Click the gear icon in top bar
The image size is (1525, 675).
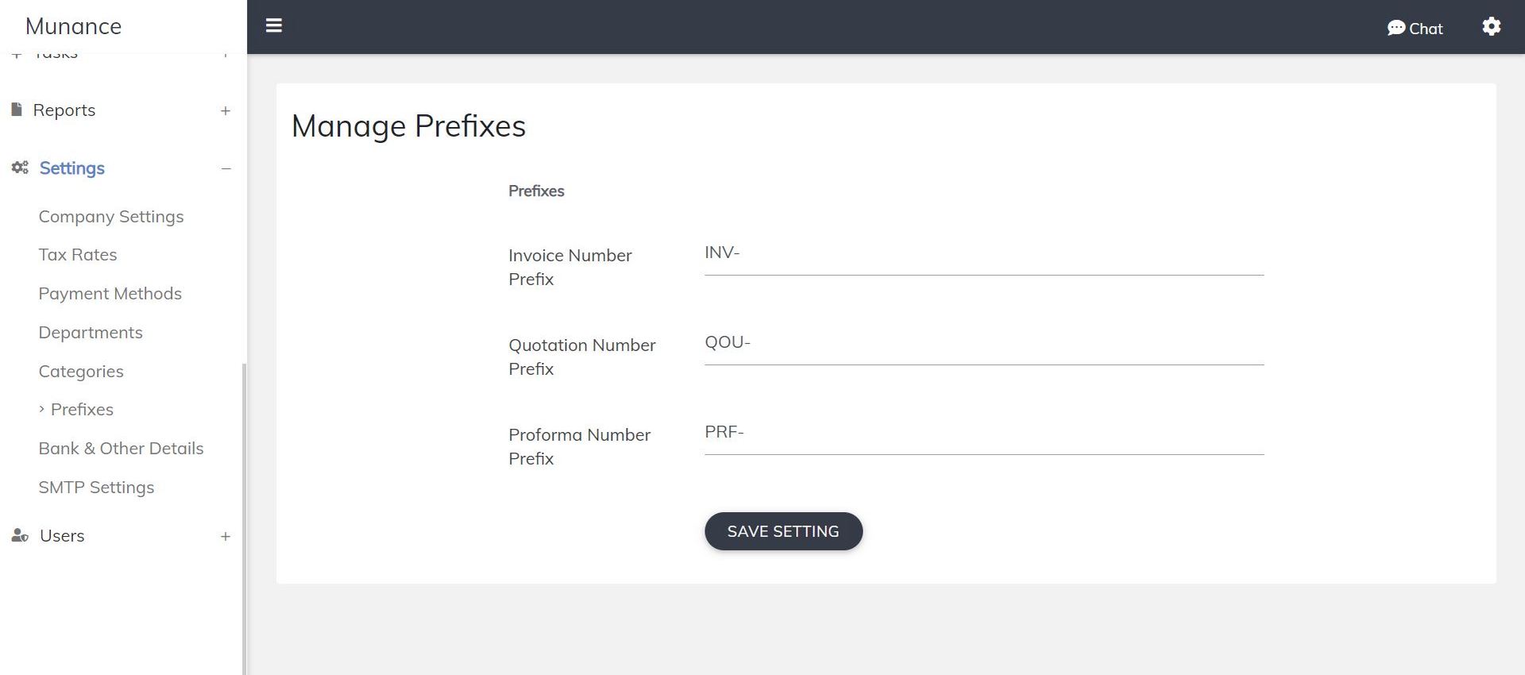click(1491, 26)
